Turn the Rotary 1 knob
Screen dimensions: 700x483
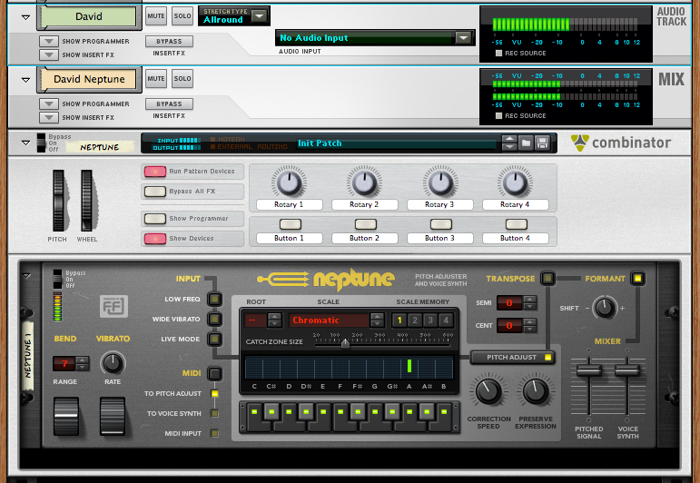click(x=289, y=182)
